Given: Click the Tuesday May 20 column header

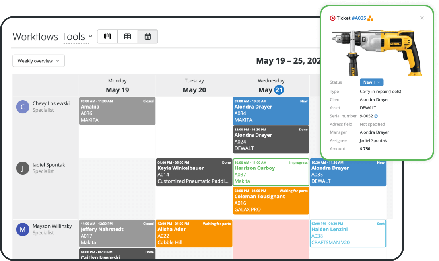Looking at the screenshot, I should [x=194, y=85].
